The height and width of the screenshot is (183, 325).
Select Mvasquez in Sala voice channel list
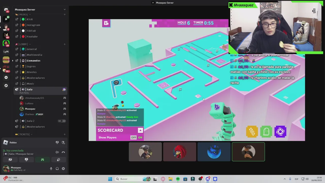[43, 109]
